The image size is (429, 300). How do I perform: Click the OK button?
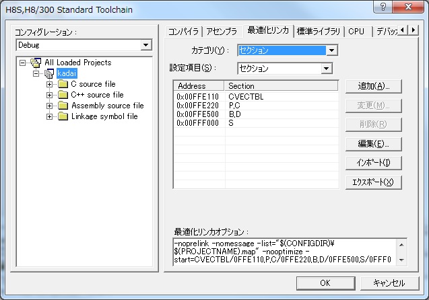coord(325,283)
